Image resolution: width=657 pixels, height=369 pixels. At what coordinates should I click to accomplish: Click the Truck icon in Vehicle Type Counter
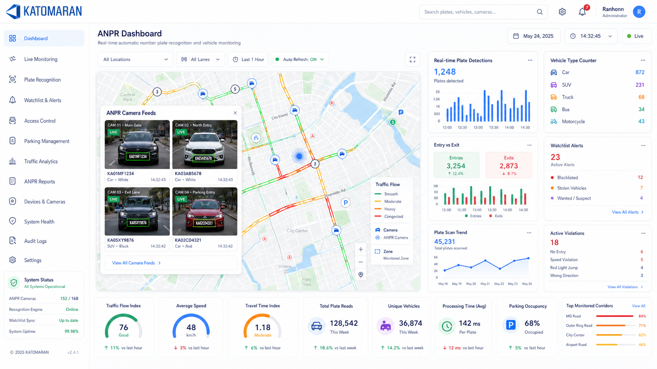click(554, 97)
